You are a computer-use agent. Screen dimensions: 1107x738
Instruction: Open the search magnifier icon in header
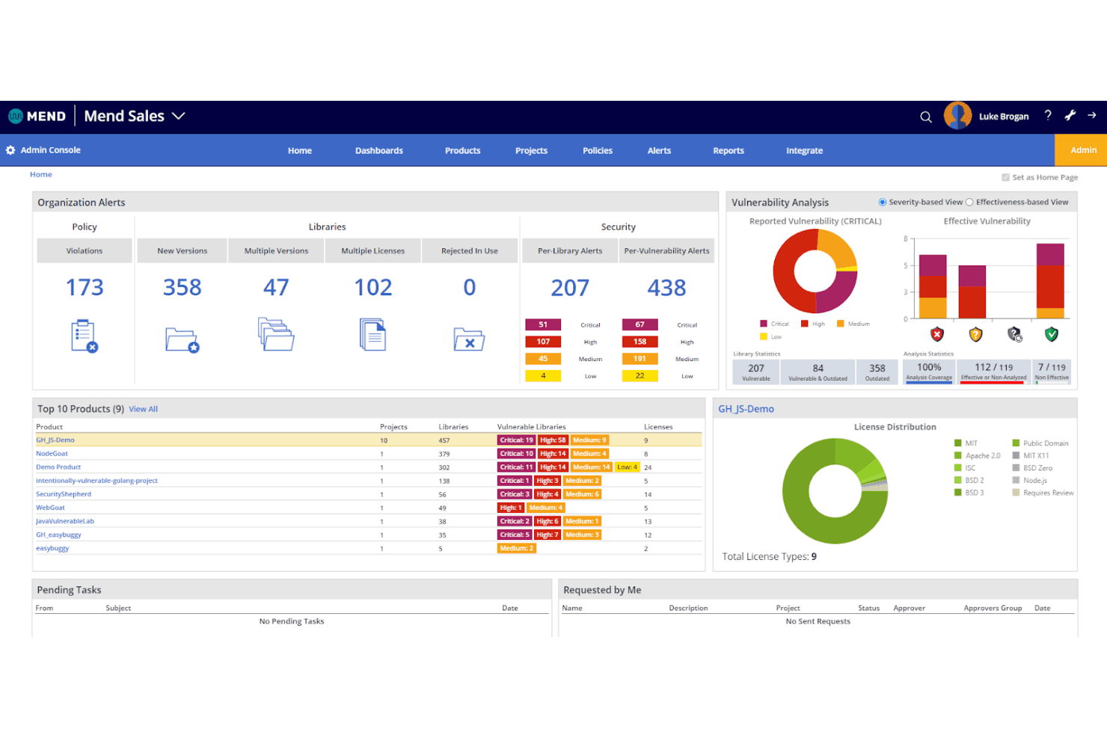coord(926,117)
